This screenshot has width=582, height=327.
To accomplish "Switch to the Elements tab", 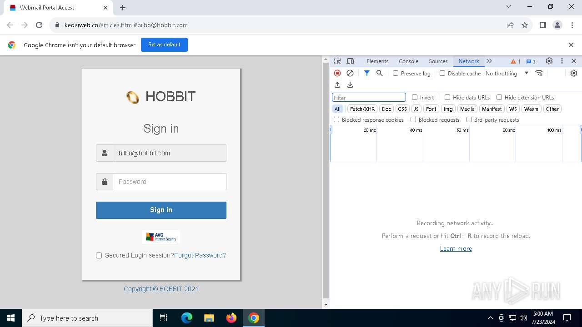I will (x=377, y=61).
